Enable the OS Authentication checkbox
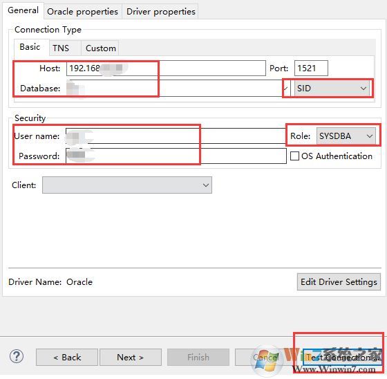 pyautogui.click(x=294, y=156)
